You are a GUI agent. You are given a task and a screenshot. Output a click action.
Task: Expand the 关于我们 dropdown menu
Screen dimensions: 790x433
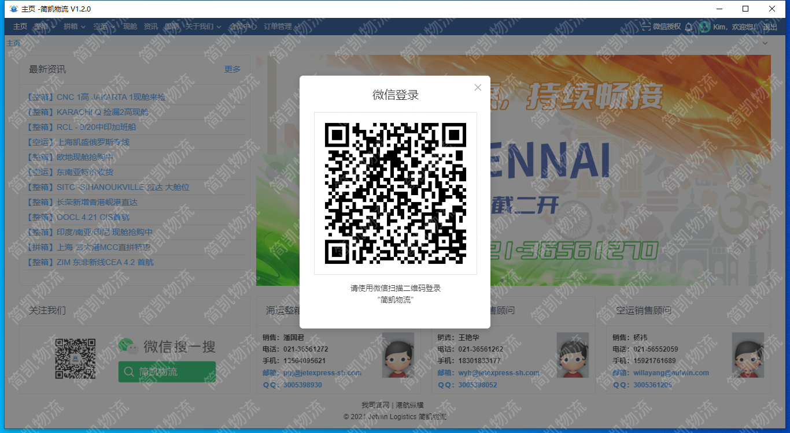(204, 27)
